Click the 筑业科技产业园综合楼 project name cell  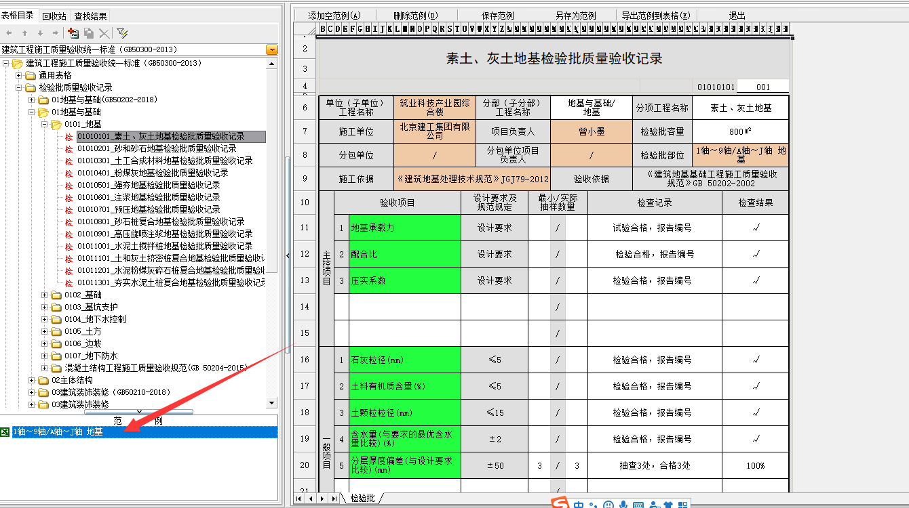tap(434, 108)
